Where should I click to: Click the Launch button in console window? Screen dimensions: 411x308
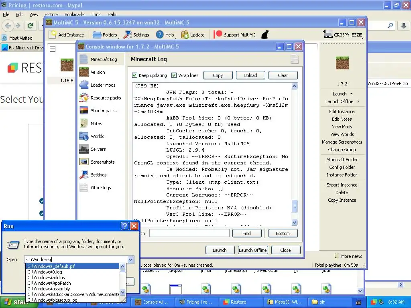click(220, 250)
